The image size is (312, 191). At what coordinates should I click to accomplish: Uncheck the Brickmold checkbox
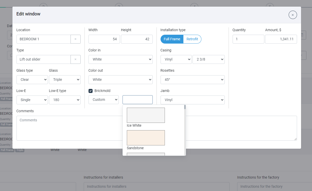tap(91, 91)
